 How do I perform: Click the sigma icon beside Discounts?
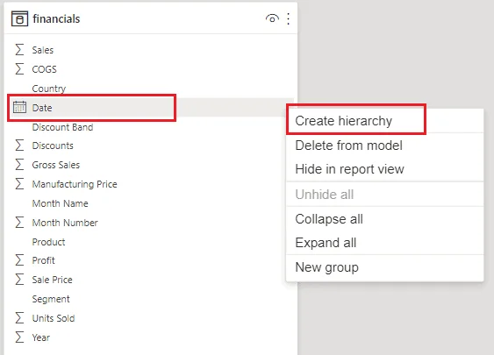click(19, 146)
